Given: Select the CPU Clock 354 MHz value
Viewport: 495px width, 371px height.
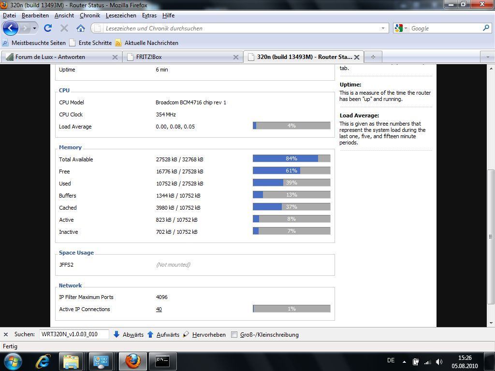Looking at the screenshot, I should 166,114.
